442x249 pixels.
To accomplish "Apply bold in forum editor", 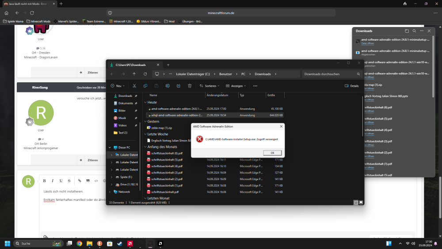I will 44,181.
